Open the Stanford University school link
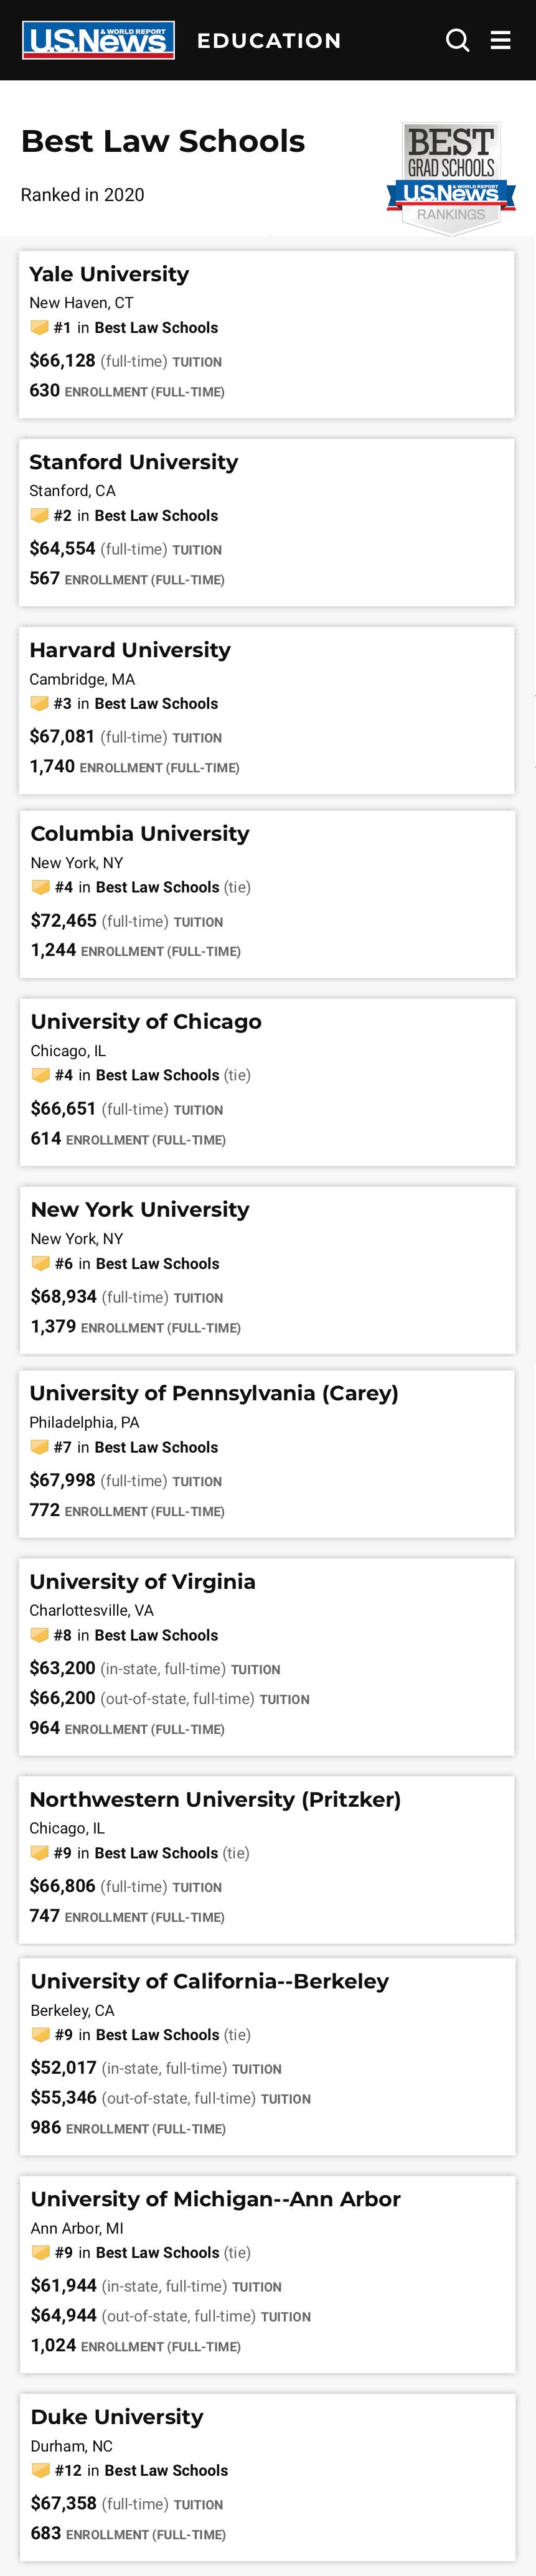The image size is (536, 2576). (x=134, y=462)
